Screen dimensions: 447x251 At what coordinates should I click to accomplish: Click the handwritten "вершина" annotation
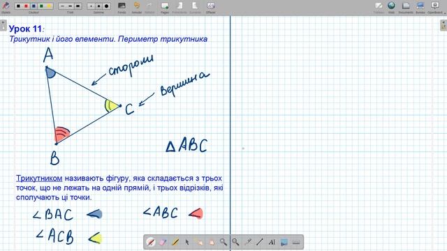pyautogui.click(x=184, y=84)
